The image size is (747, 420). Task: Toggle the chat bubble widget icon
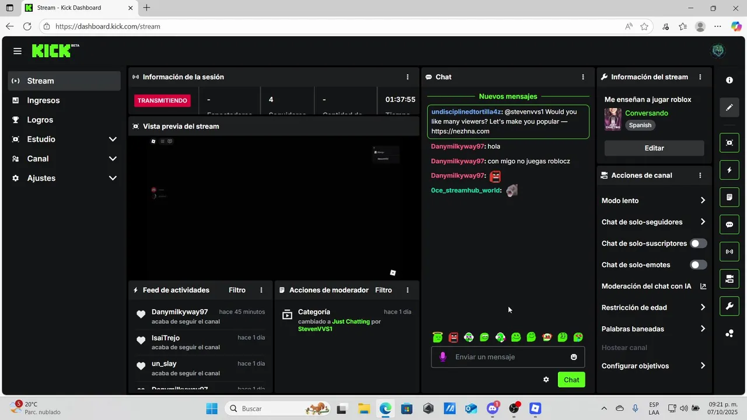729,225
